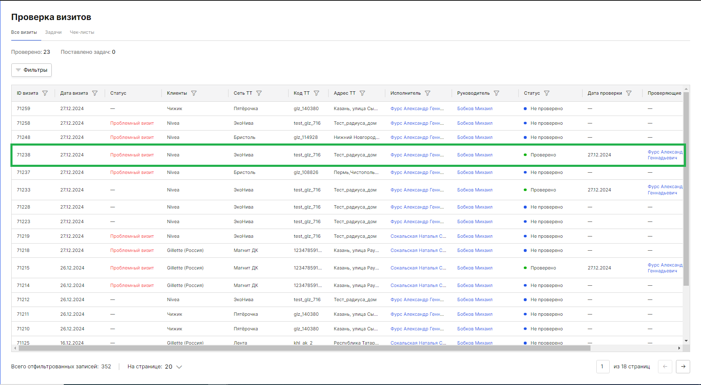Open filter for Код ТТ column
This screenshot has width=701, height=385.
pyautogui.click(x=317, y=93)
